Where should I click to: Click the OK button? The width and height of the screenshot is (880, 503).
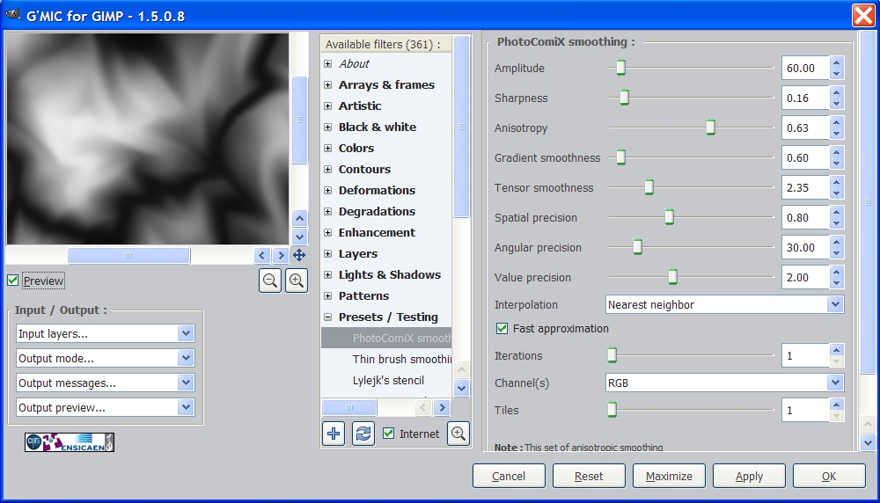tap(829, 476)
